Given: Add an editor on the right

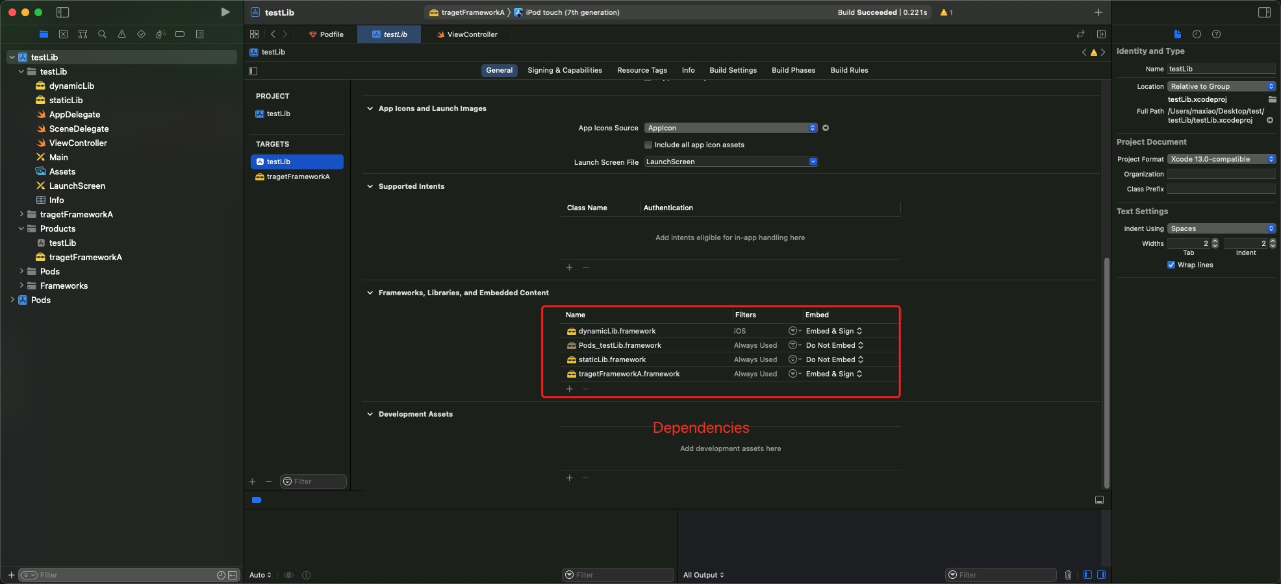Looking at the screenshot, I should click(1101, 34).
